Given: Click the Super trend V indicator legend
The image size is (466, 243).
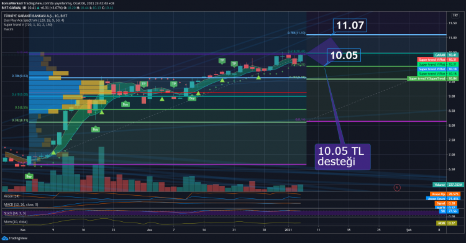Looking at the screenshot, I should [28, 25].
